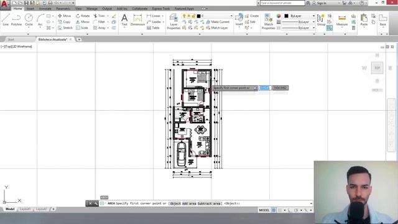The height and width of the screenshot is (224, 398).
Task: Switch to the Annotate ribbon tab
Action: [x=45, y=9]
